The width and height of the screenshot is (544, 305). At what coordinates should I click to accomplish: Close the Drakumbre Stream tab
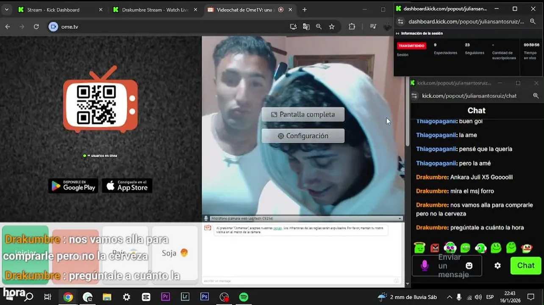pyautogui.click(x=195, y=10)
